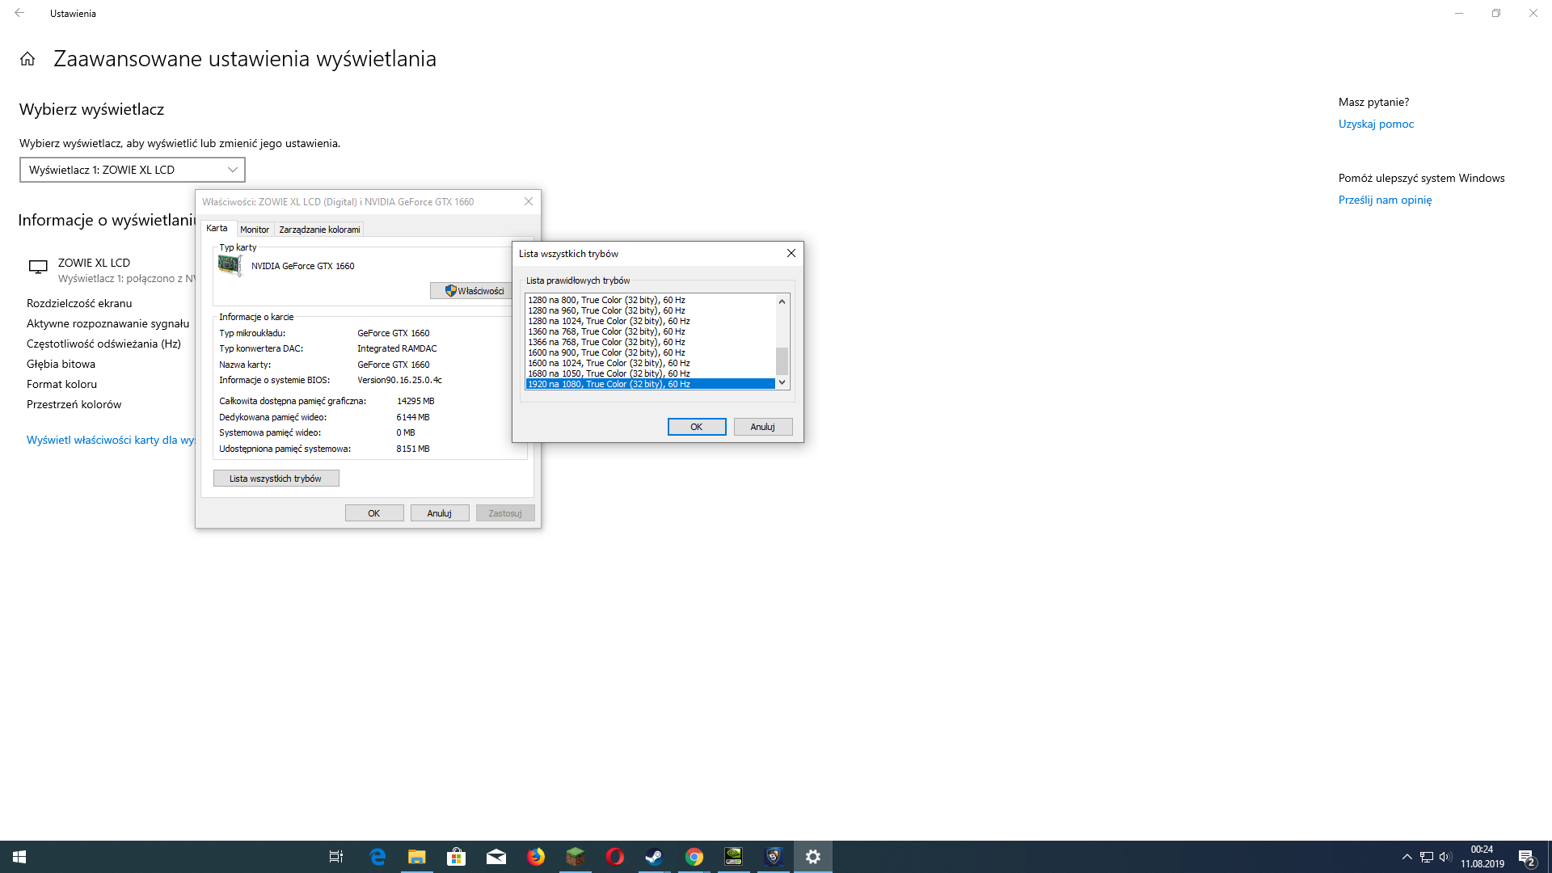This screenshot has width=1552, height=873.
Task: Open the Prześlij nam opinię link
Action: click(x=1385, y=200)
